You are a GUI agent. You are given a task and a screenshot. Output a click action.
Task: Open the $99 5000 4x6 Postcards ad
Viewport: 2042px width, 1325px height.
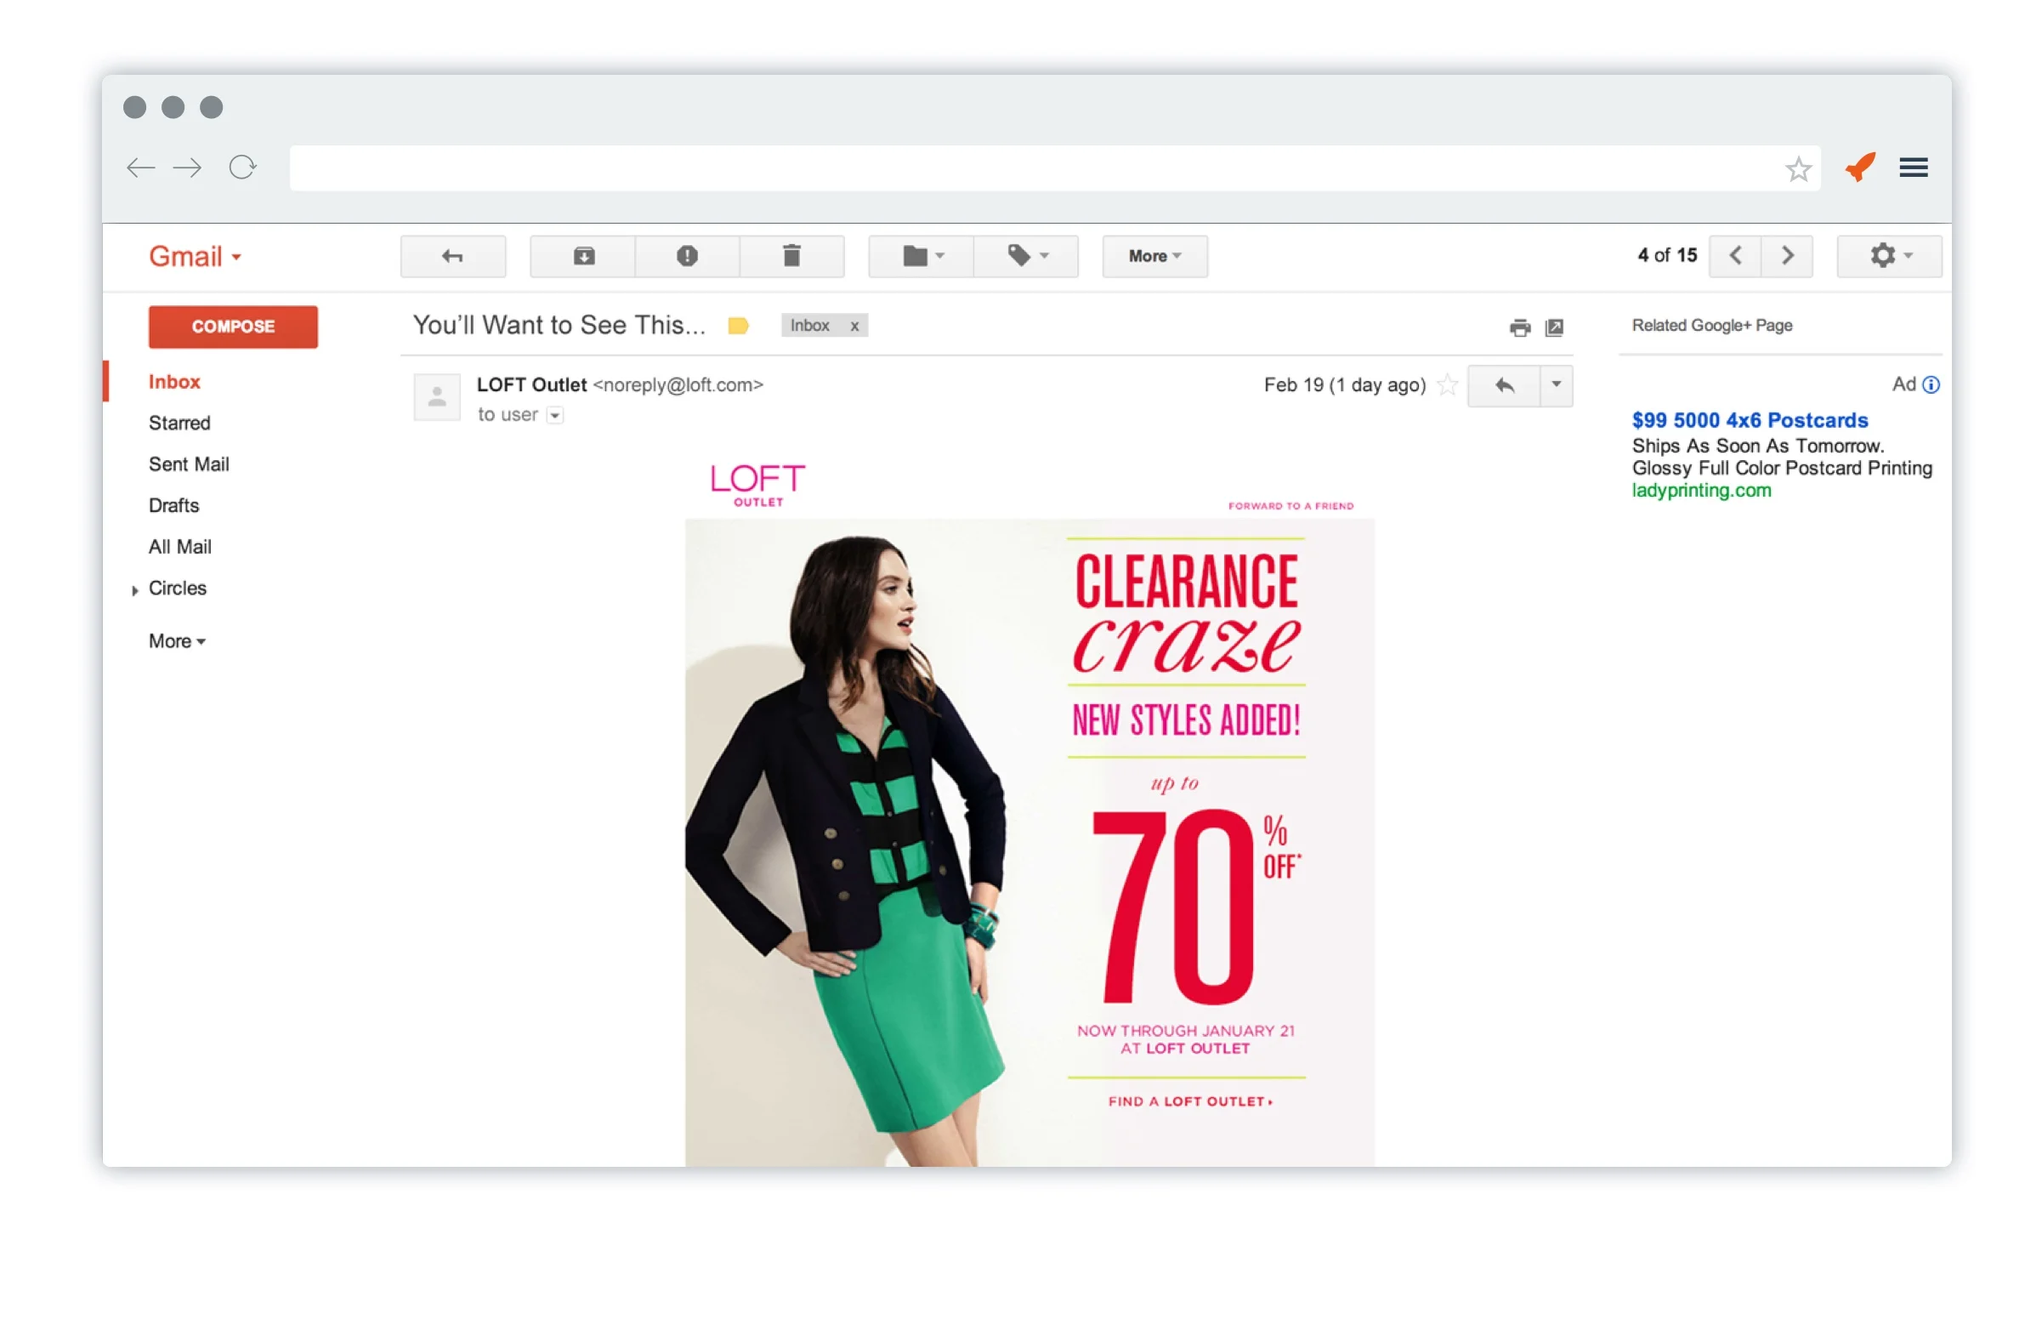[1750, 420]
